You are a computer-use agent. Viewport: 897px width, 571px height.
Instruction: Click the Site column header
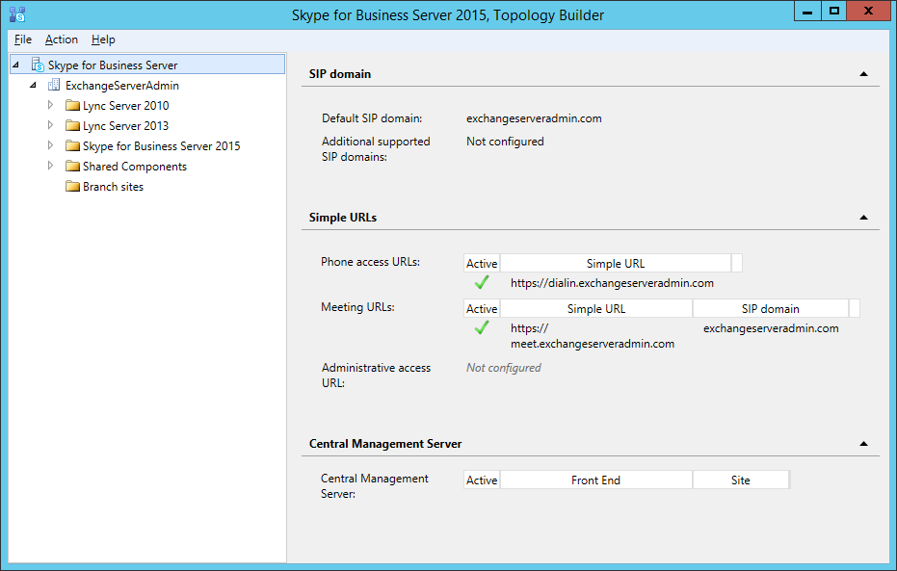741,480
